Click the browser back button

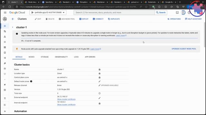point(4,7)
